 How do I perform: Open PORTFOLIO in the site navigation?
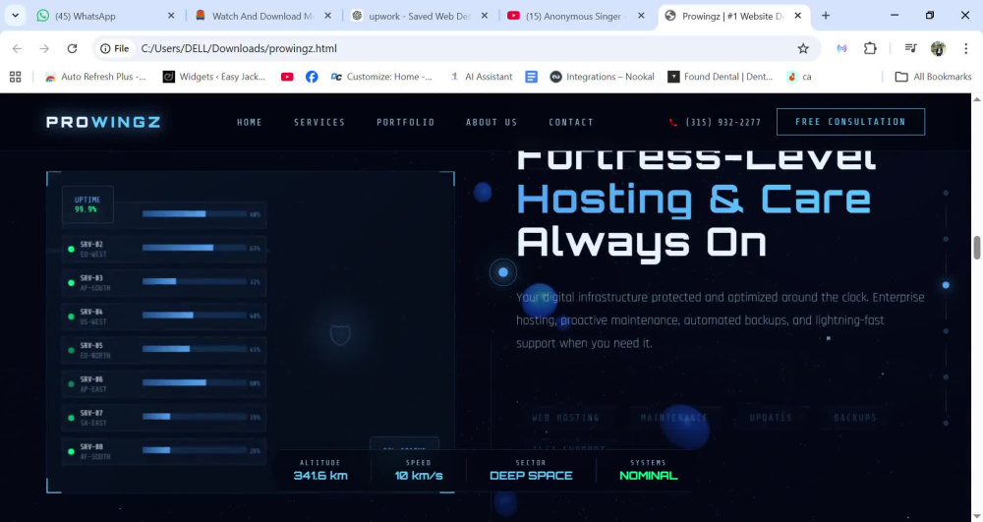pyautogui.click(x=406, y=122)
